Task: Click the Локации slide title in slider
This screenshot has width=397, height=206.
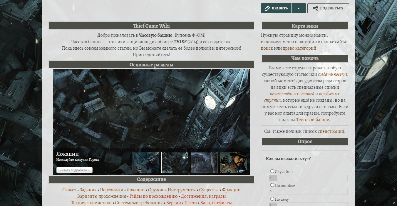Action: tap(68, 154)
